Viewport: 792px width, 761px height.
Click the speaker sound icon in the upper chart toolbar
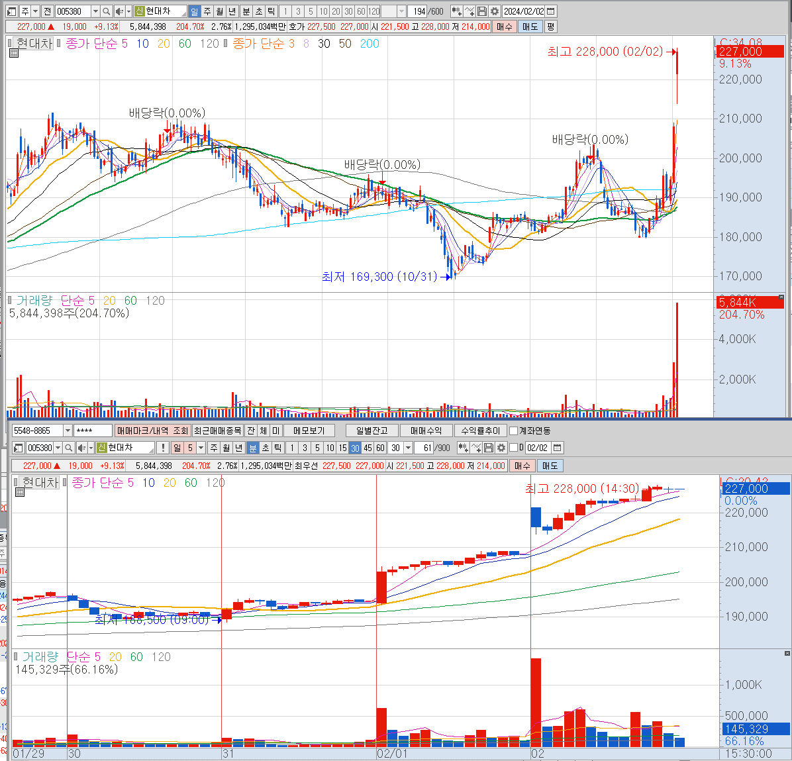click(119, 11)
